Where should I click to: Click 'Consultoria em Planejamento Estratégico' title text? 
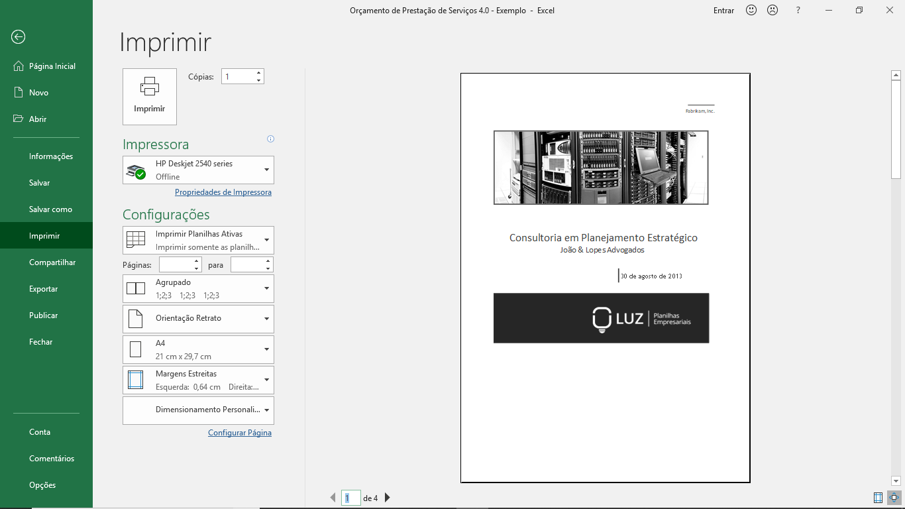(603, 237)
